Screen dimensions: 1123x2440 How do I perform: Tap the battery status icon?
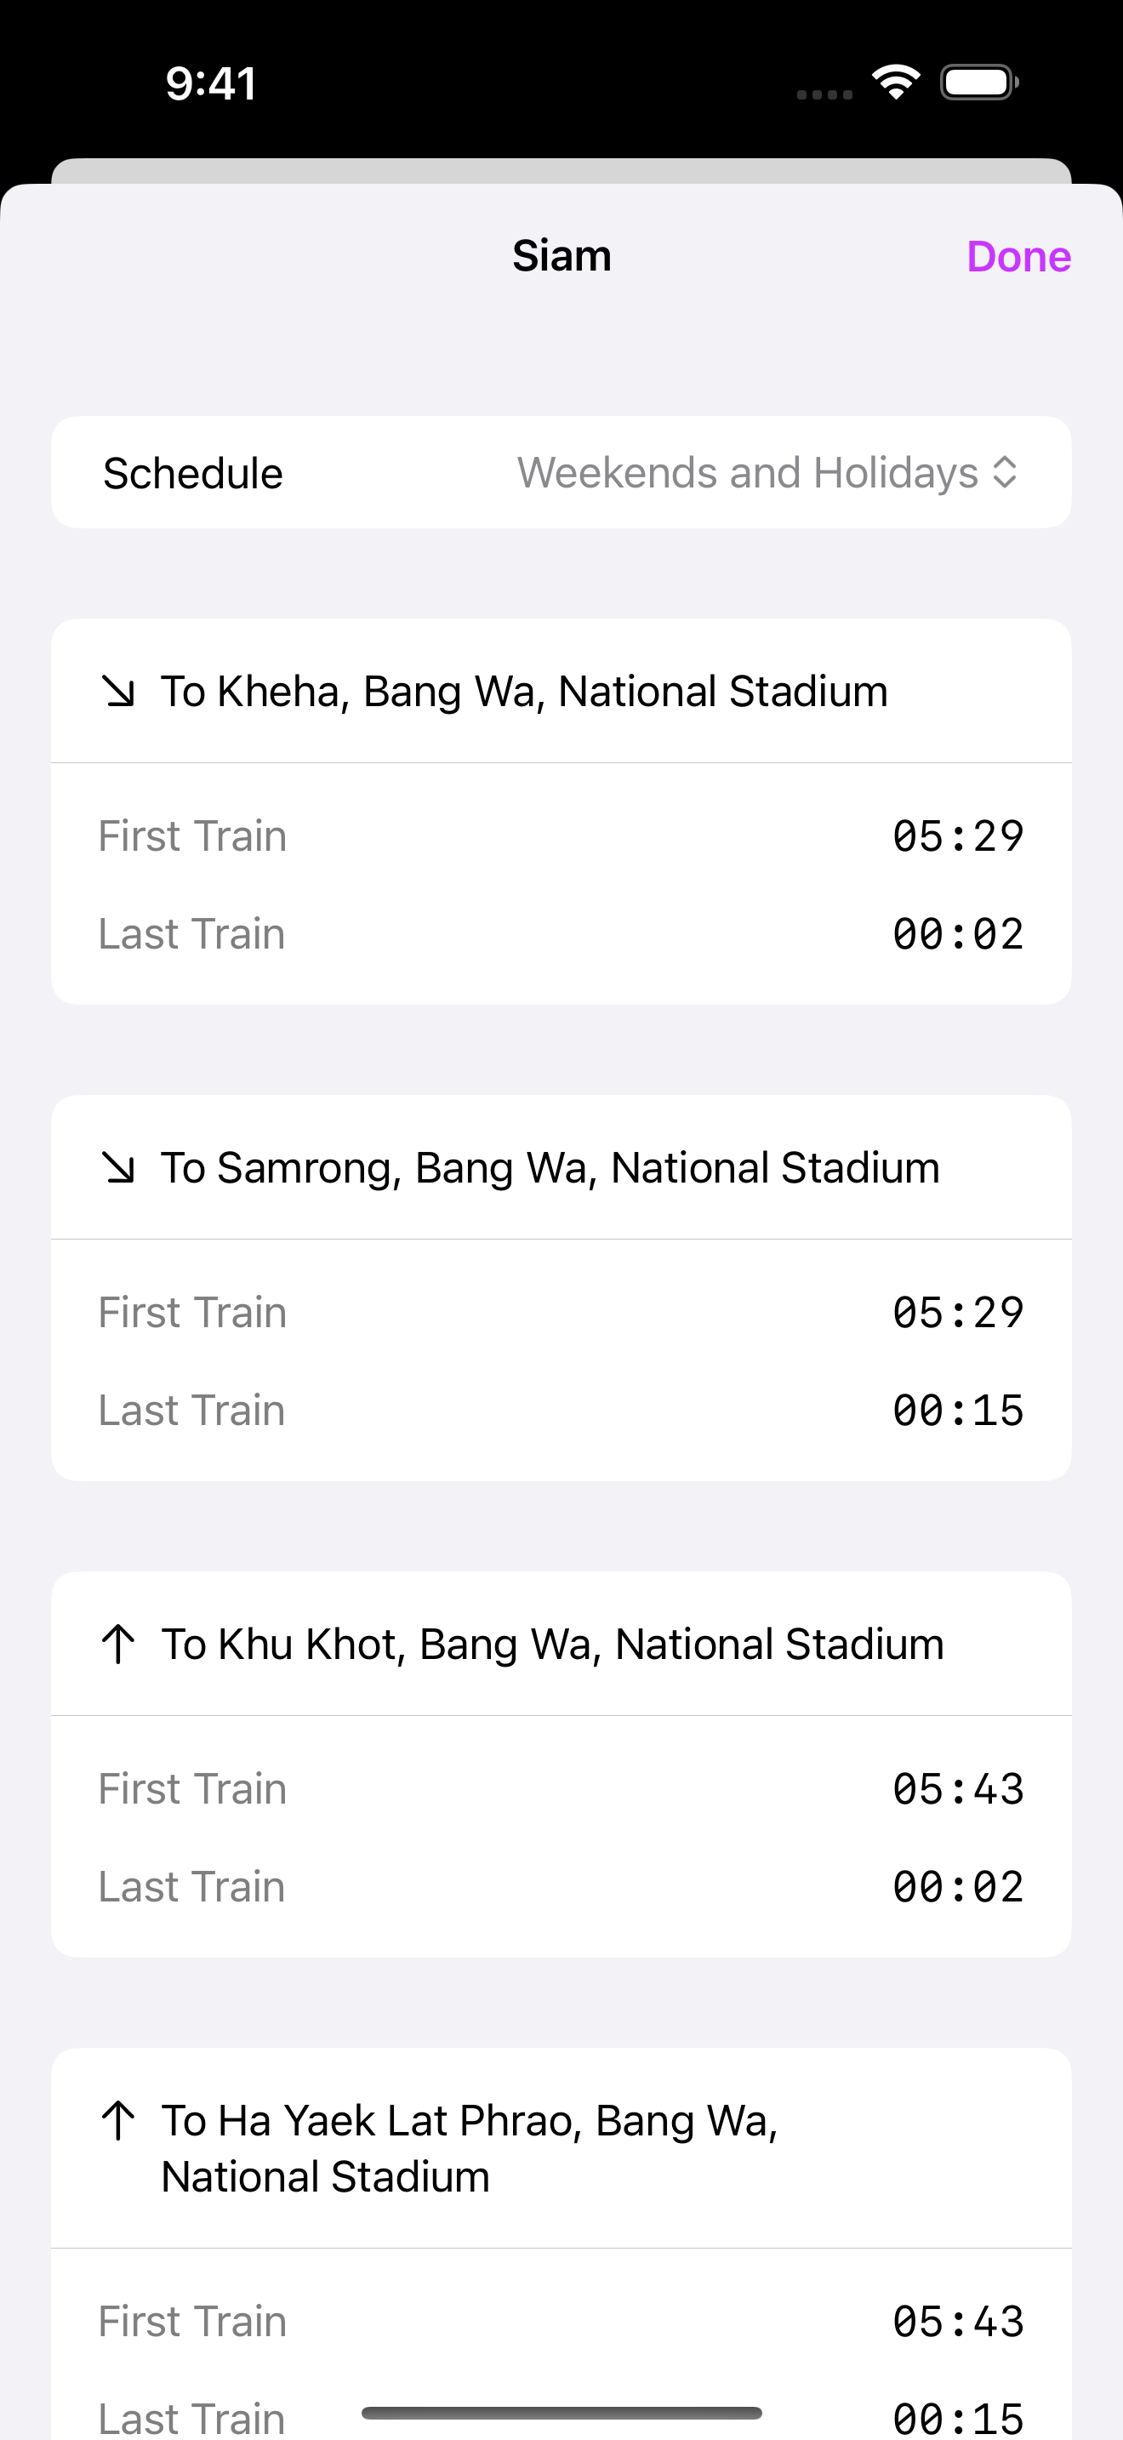tap(979, 83)
